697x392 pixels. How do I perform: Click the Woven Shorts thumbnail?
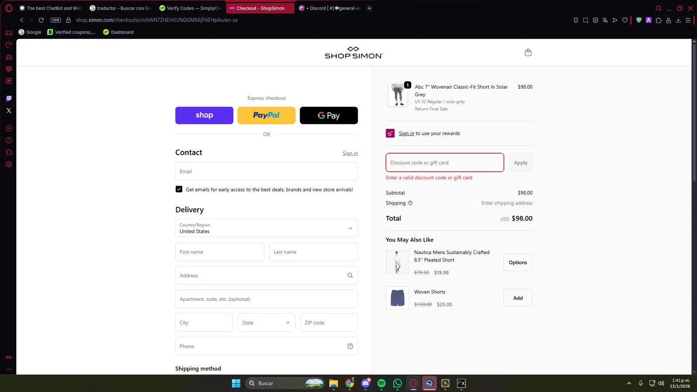397,298
